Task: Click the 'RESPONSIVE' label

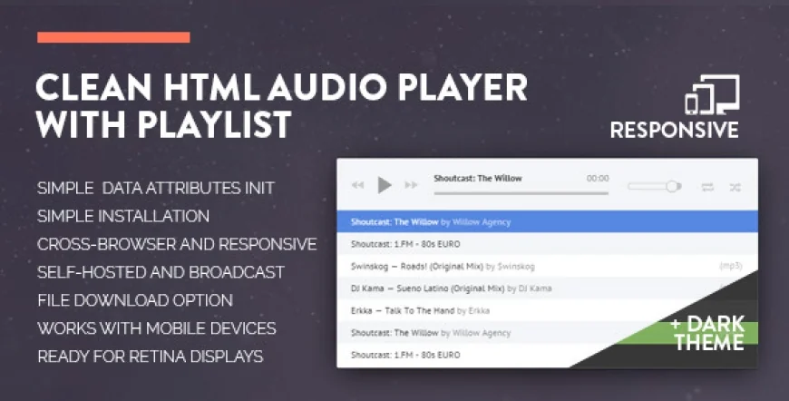Action: tap(674, 130)
